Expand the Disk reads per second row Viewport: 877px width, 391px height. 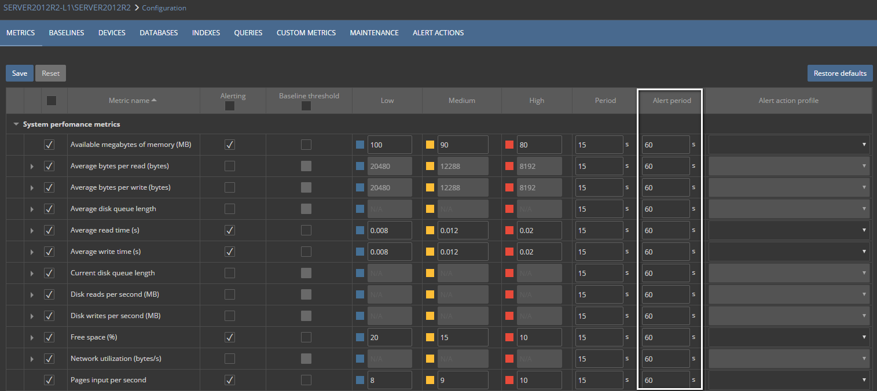(x=32, y=295)
